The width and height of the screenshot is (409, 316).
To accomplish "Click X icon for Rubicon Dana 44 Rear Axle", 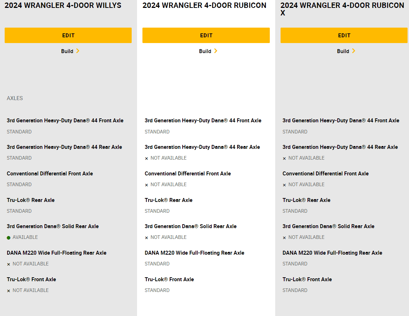I will (x=147, y=158).
